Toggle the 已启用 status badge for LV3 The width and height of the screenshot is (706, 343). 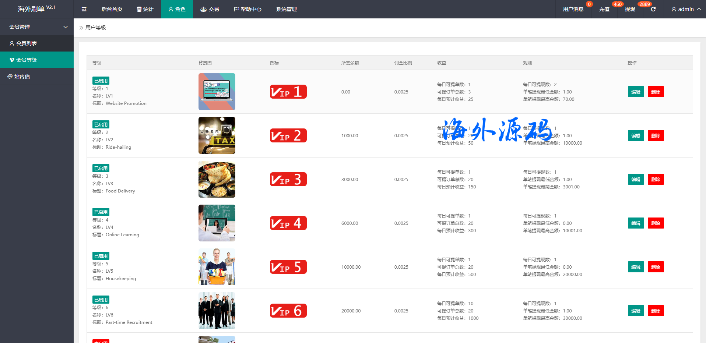[101, 168]
